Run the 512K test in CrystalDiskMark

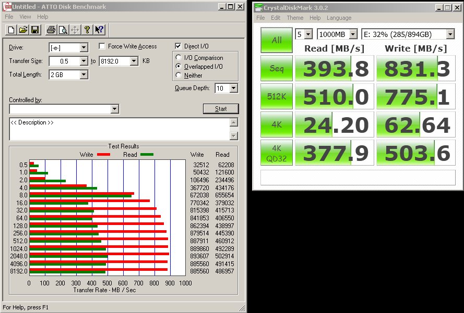pos(277,96)
